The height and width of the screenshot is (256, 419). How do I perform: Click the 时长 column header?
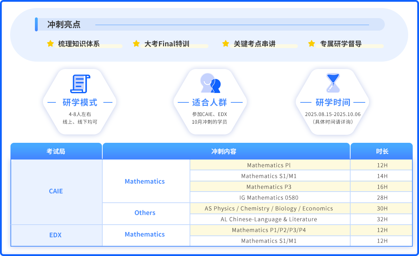point(382,152)
